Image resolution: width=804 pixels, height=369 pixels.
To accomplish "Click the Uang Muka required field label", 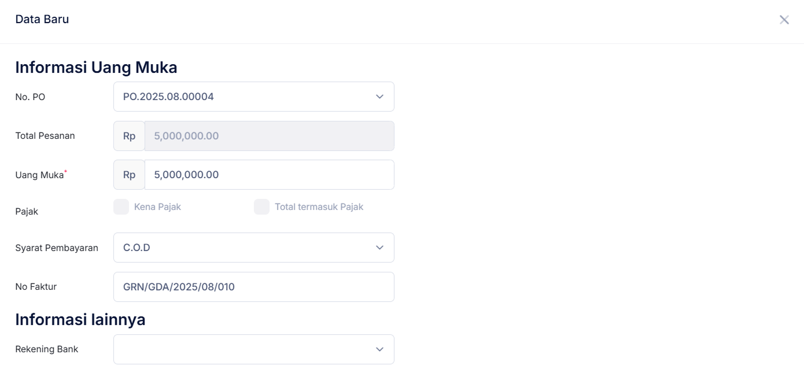I will [x=39, y=175].
